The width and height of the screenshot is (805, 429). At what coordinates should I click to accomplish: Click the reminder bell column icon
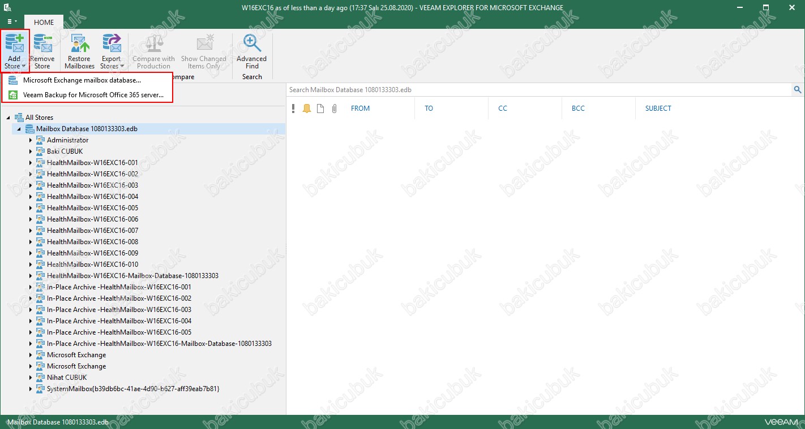coord(307,109)
